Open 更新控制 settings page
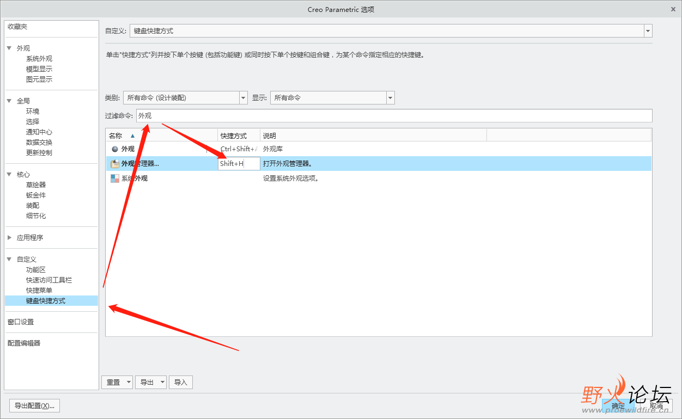The image size is (682, 419). click(x=39, y=153)
